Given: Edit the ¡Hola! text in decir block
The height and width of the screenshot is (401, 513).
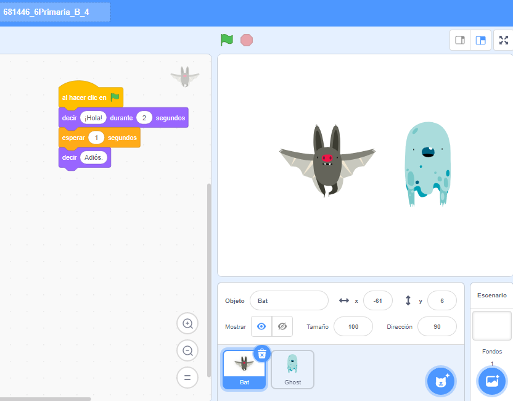Looking at the screenshot, I should pos(93,118).
